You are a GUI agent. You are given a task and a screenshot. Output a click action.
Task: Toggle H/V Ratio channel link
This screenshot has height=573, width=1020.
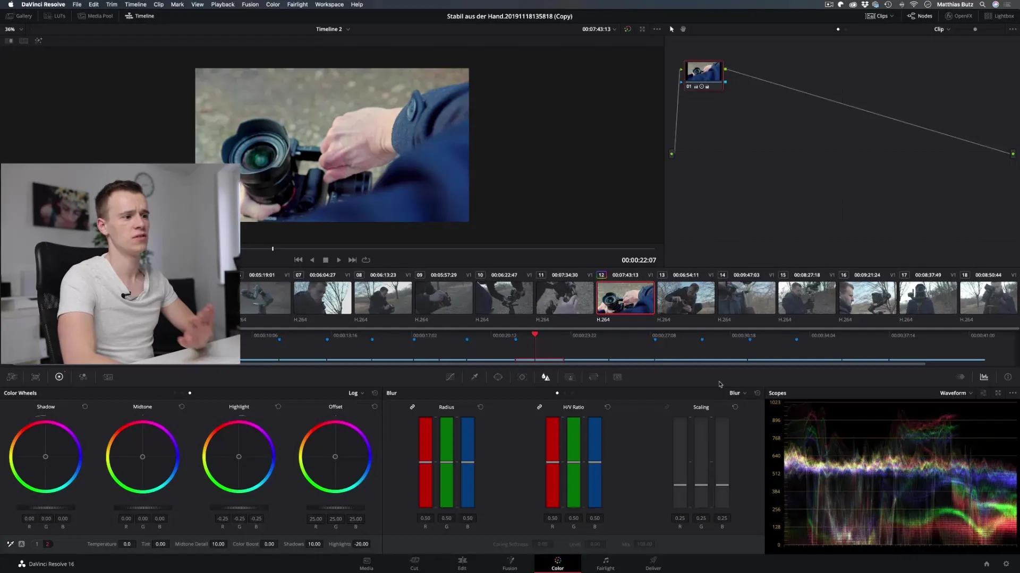click(x=539, y=407)
